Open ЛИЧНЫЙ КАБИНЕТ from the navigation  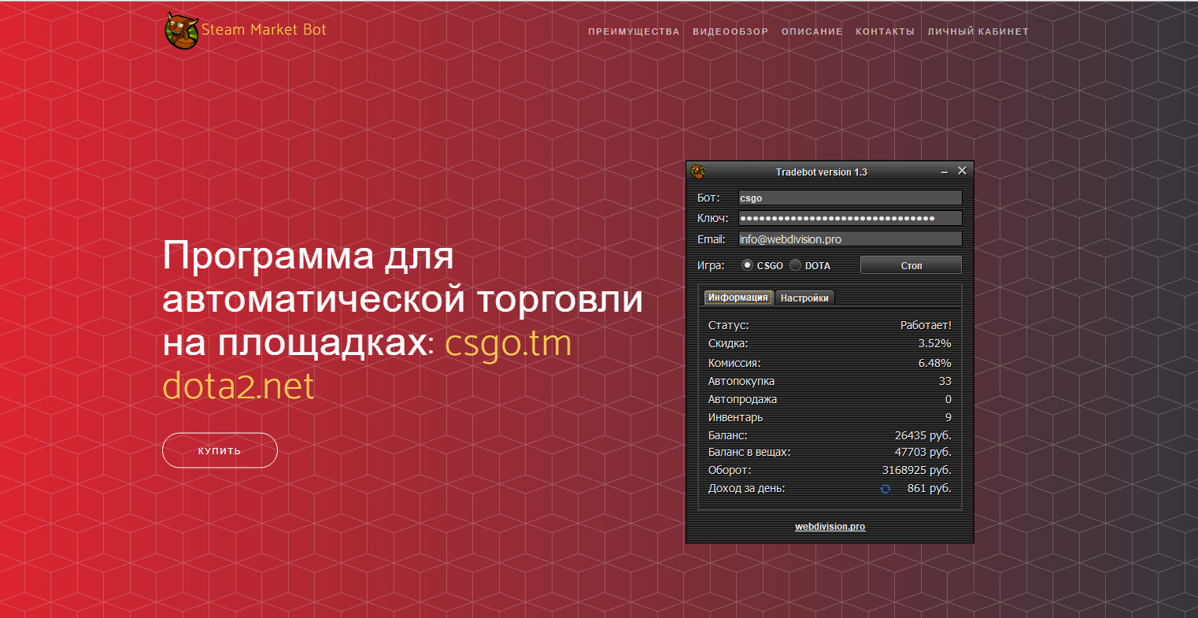click(978, 31)
